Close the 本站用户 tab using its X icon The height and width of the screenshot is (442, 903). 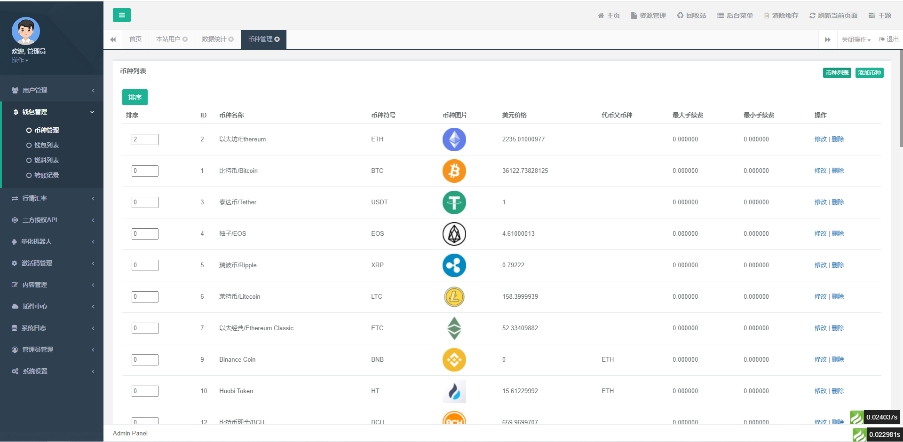pos(185,39)
